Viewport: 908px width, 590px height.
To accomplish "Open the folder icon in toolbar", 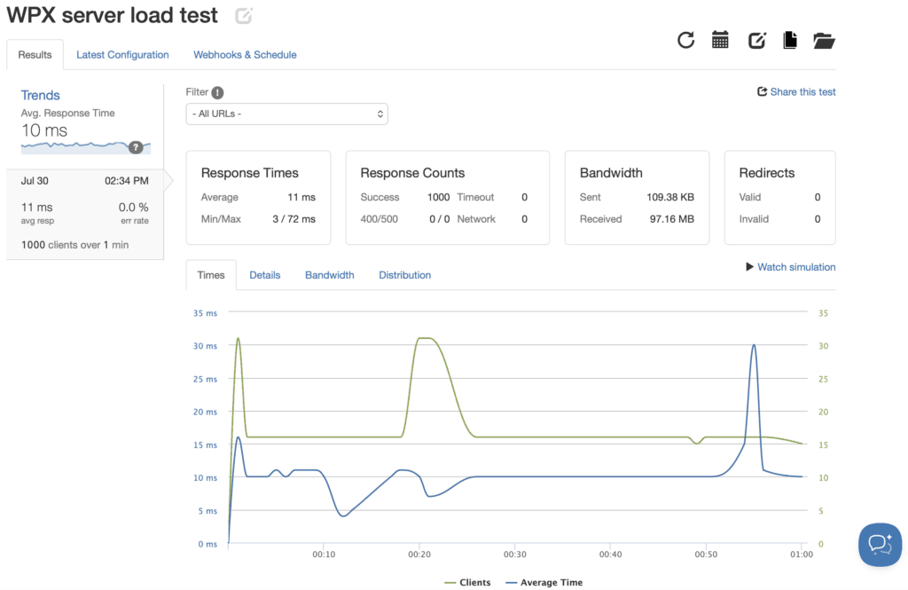I will point(824,41).
